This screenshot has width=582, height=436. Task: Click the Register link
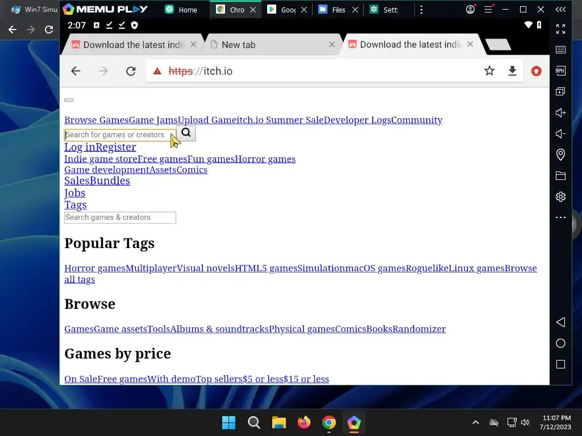tap(116, 147)
